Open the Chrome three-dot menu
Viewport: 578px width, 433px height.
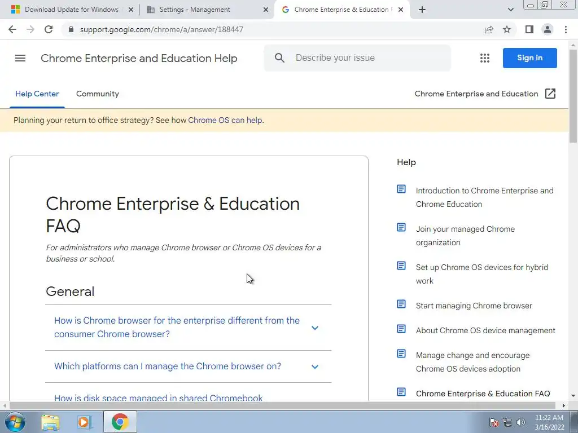click(x=566, y=29)
